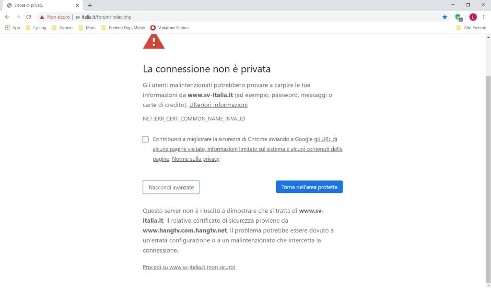Open a new tab with plus button
The height and width of the screenshot is (288, 491).
(x=90, y=5)
